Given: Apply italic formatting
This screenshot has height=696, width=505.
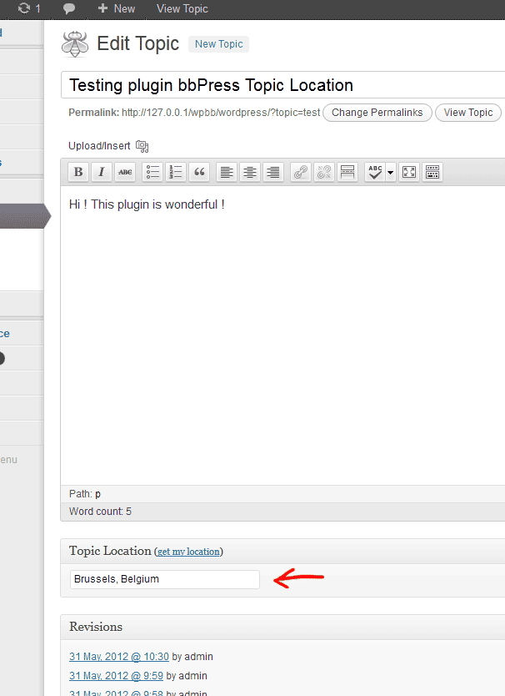Looking at the screenshot, I should pos(102,172).
